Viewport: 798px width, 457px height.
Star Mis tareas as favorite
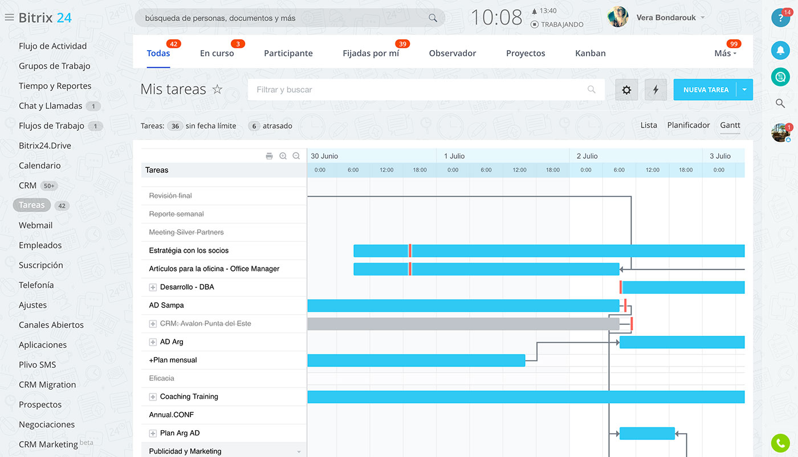pos(217,89)
